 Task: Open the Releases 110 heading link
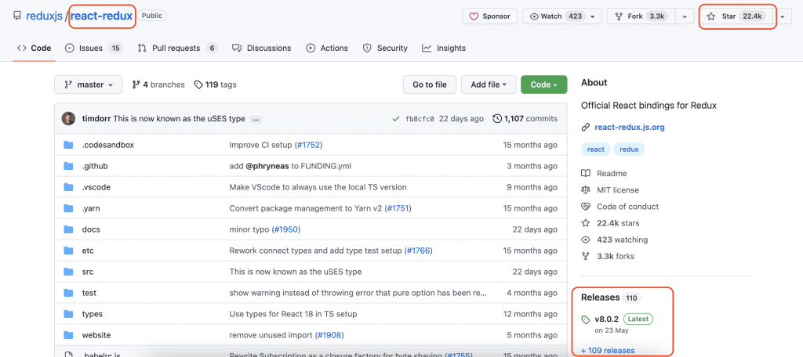(610, 297)
